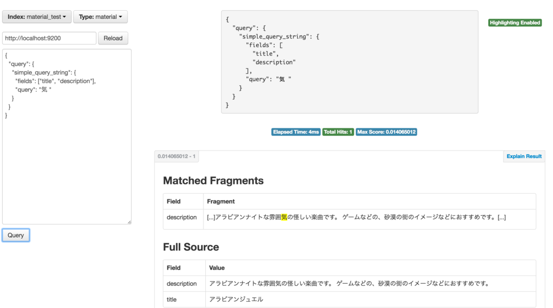Viewport: 553px width, 308px height.
Task: Open the Type: material dropdown
Action: (100, 17)
